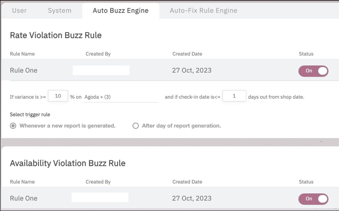Go to Auto-Fix Rule Engine tab
Screen dimensions: 339x211
pos(203,11)
